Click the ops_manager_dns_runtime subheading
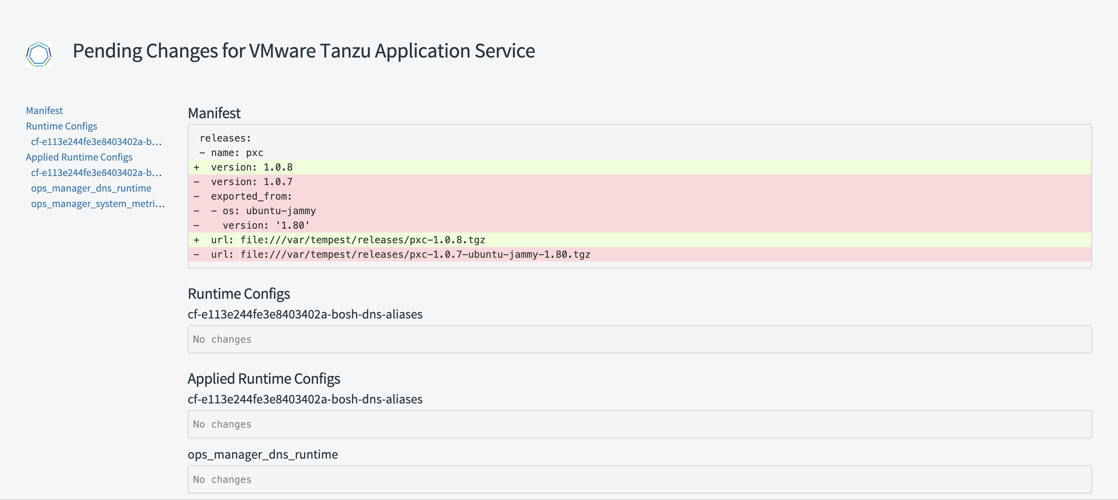The width and height of the screenshot is (1118, 500). coord(263,454)
